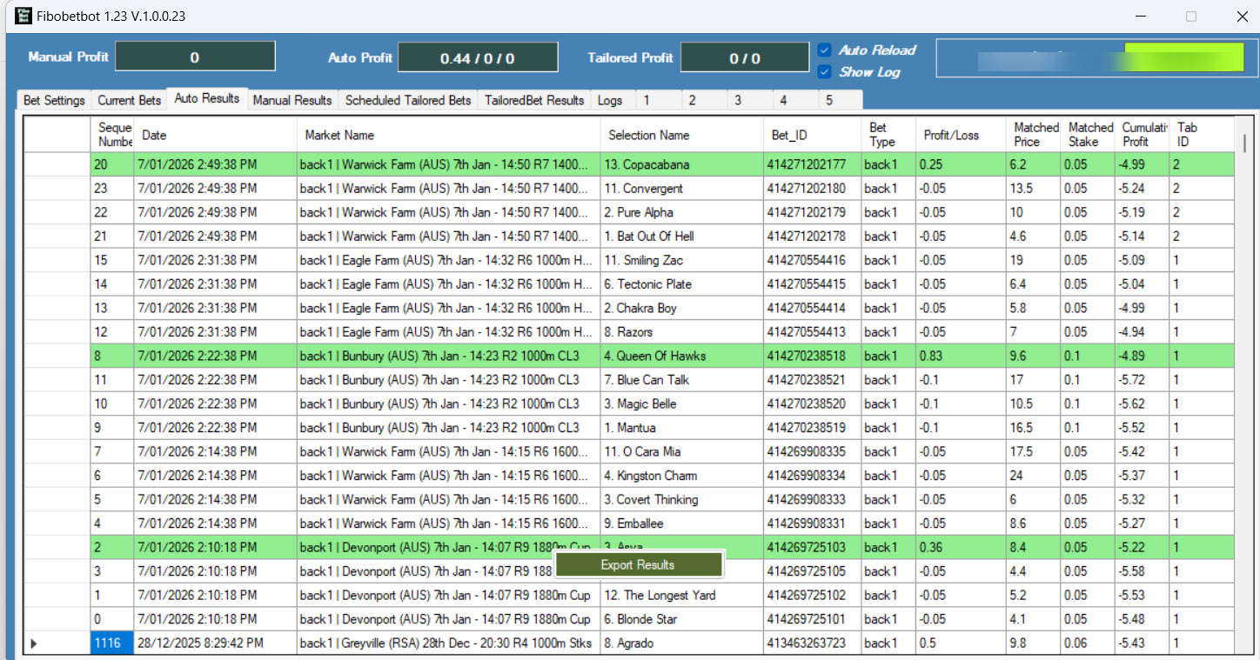The width and height of the screenshot is (1260, 660).
Task: Select the TailoredBet Results tab
Action: pyautogui.click(x=534, y=100)
